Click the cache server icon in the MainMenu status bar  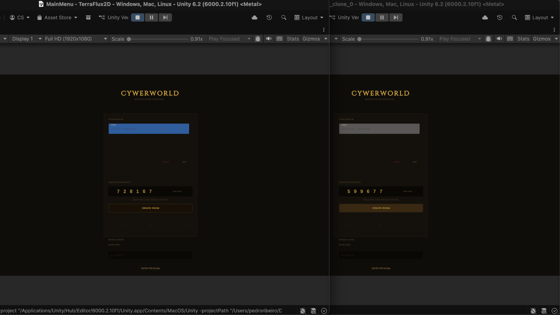click(x=314, y=311)
